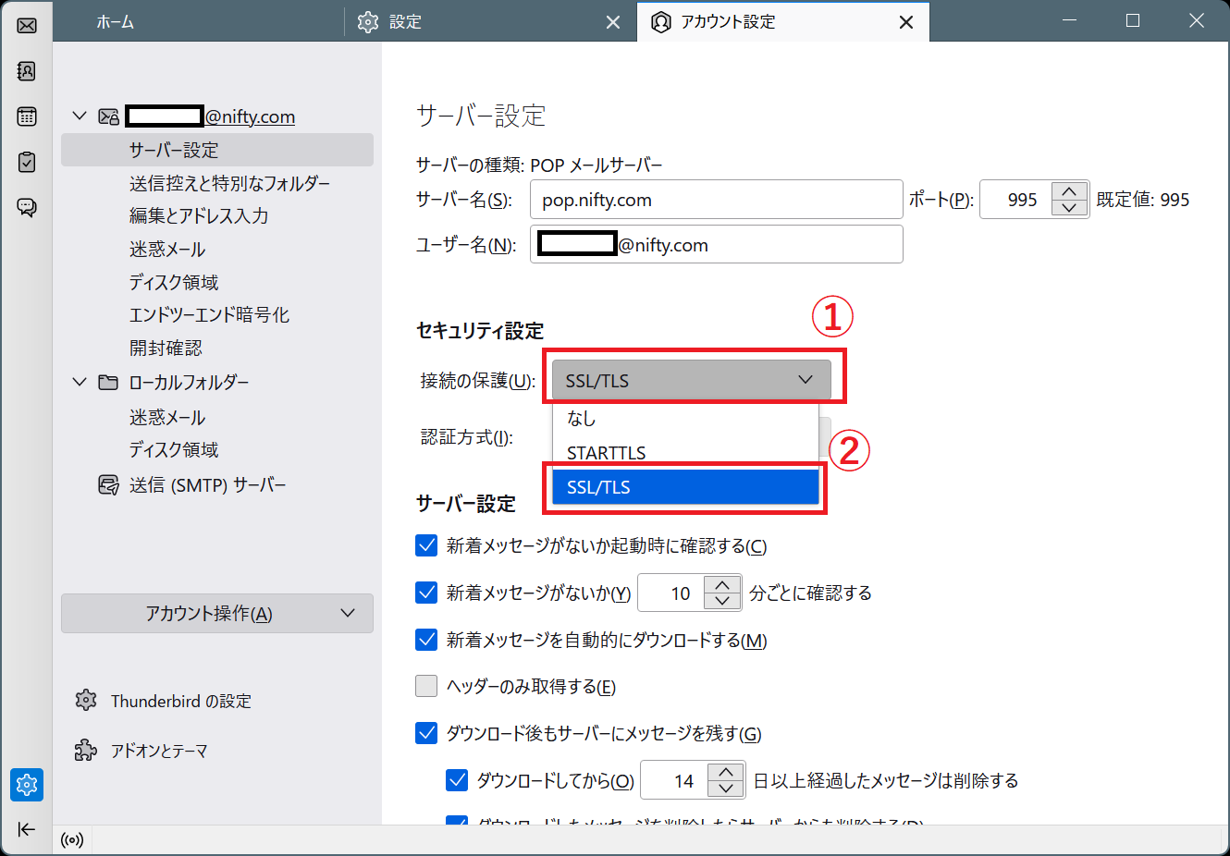Open the Tasks icon in sidebar
The image size is (1230, 856).
click(x=27, y=162)
